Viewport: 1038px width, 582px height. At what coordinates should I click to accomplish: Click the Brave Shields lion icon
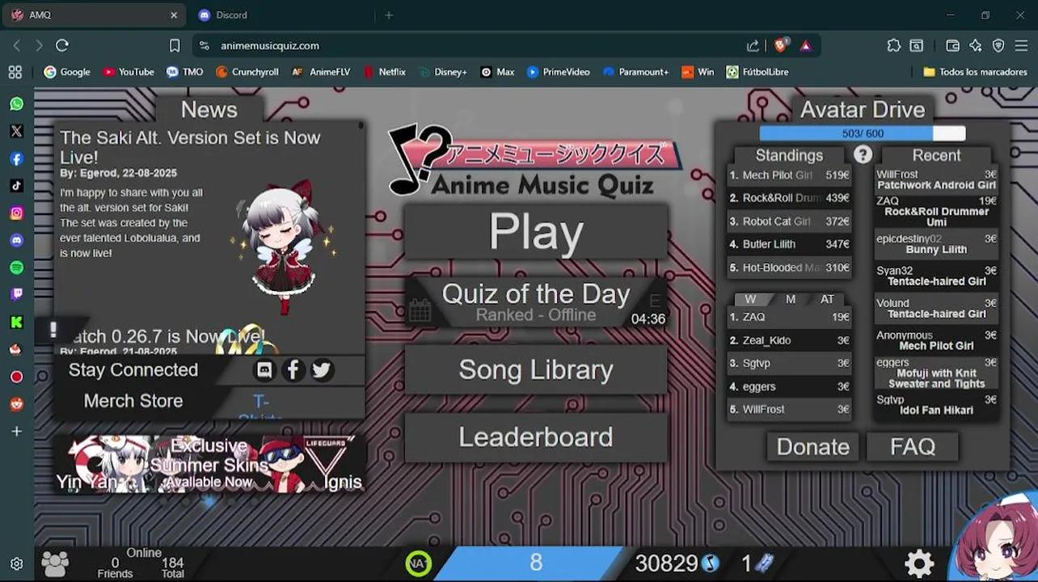tap(780, 45)
